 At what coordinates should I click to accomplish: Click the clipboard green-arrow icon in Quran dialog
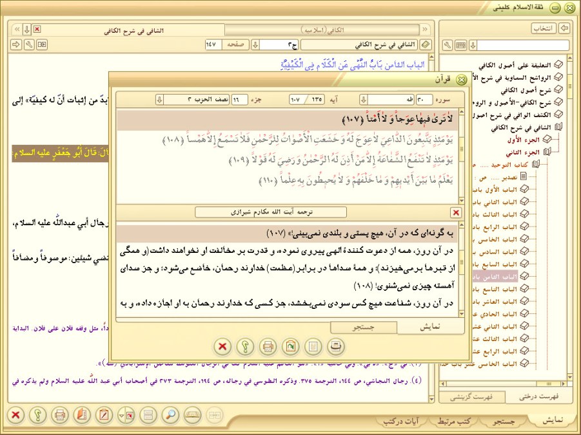[290, 347]
